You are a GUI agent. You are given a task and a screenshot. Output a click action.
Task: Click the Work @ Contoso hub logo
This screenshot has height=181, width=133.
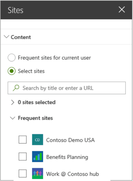click(x=38, y=173)
